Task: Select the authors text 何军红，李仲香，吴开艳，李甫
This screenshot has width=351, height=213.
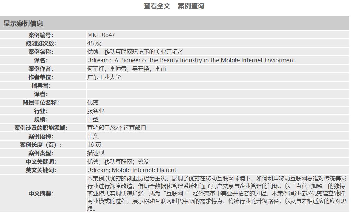Action: (126, 69)
